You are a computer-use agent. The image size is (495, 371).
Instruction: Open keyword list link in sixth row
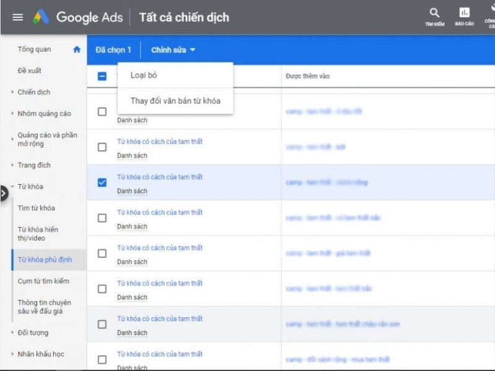160,283
